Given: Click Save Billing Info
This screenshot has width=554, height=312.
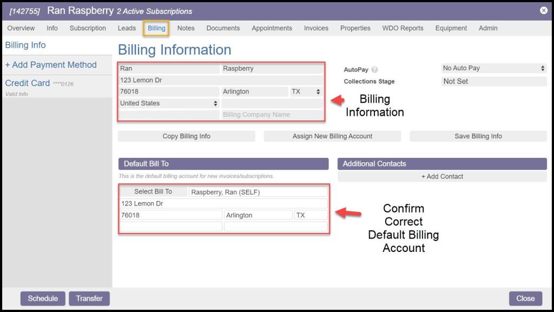Looking at the screenshot, I should click(478, 136).
